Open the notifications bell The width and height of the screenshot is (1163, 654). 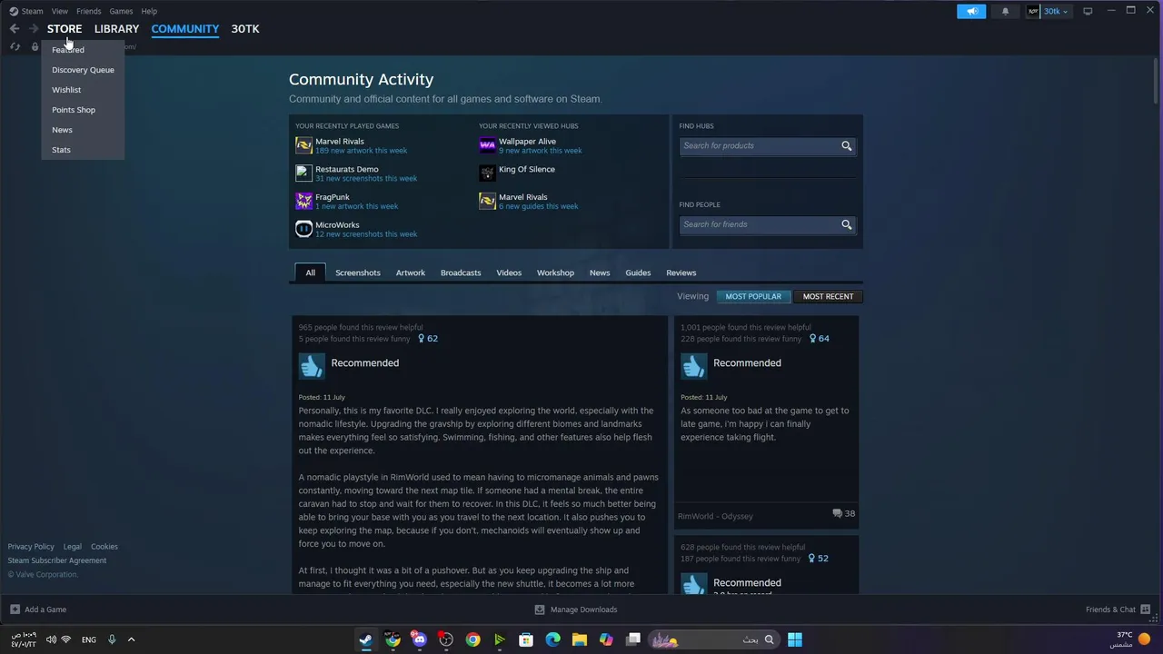tap(1005, 11)
